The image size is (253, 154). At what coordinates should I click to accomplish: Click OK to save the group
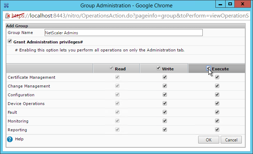[209, 140]
